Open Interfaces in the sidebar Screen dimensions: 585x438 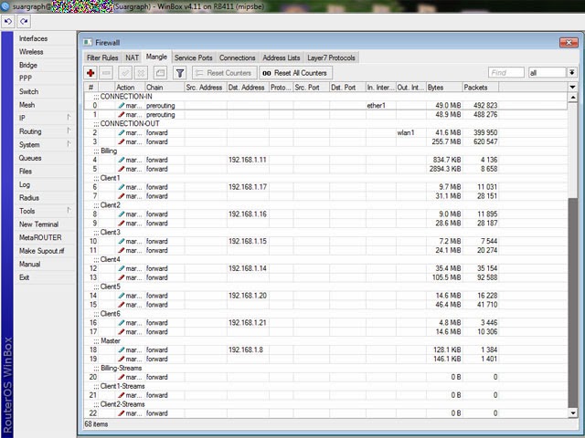(x=45, y=38)
